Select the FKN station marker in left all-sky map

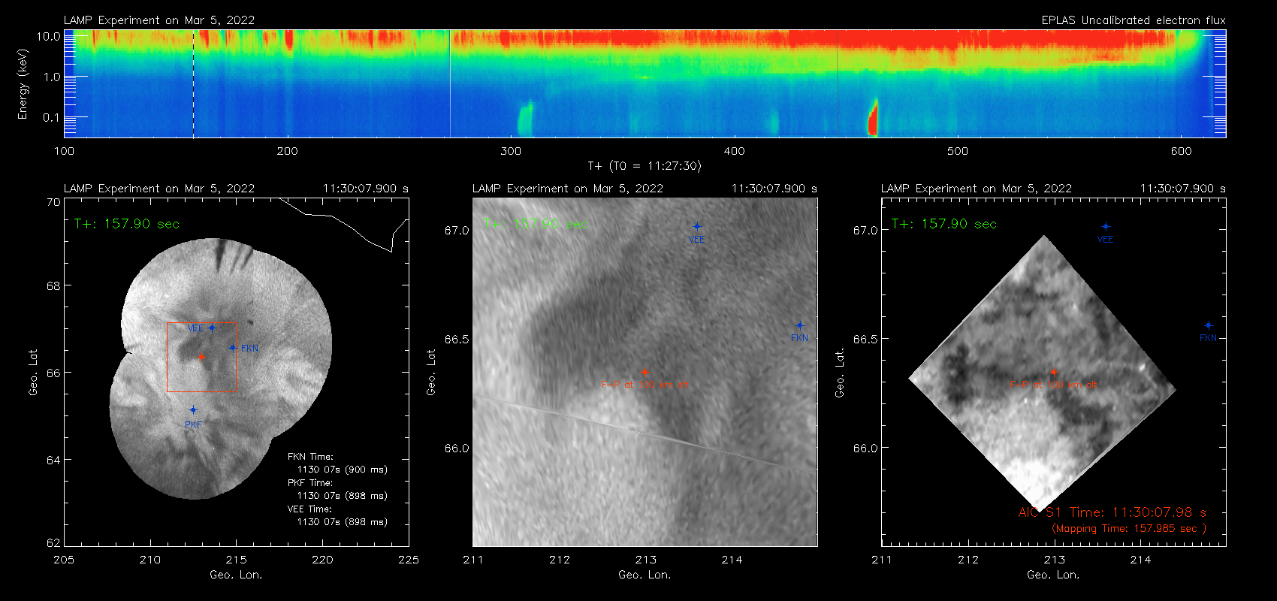233,348
